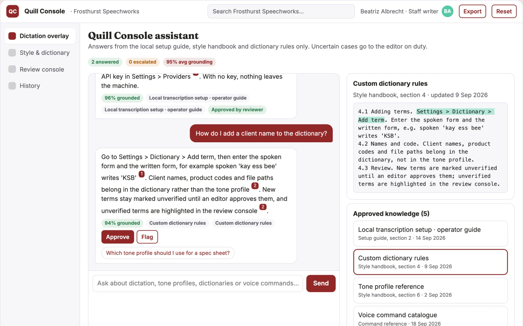Click the Export button
The image size is (523, 326).
point(472,11)
